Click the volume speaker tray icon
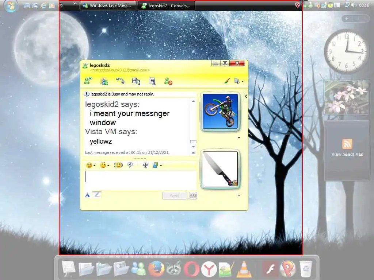The width and height of the screenshot is (374, 280). pos(354,5)
